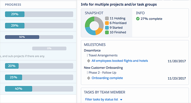Screen dimensions: 191x103
Task: Click the green checkmark icon beside 27% complete
Action: pos(138,19)
